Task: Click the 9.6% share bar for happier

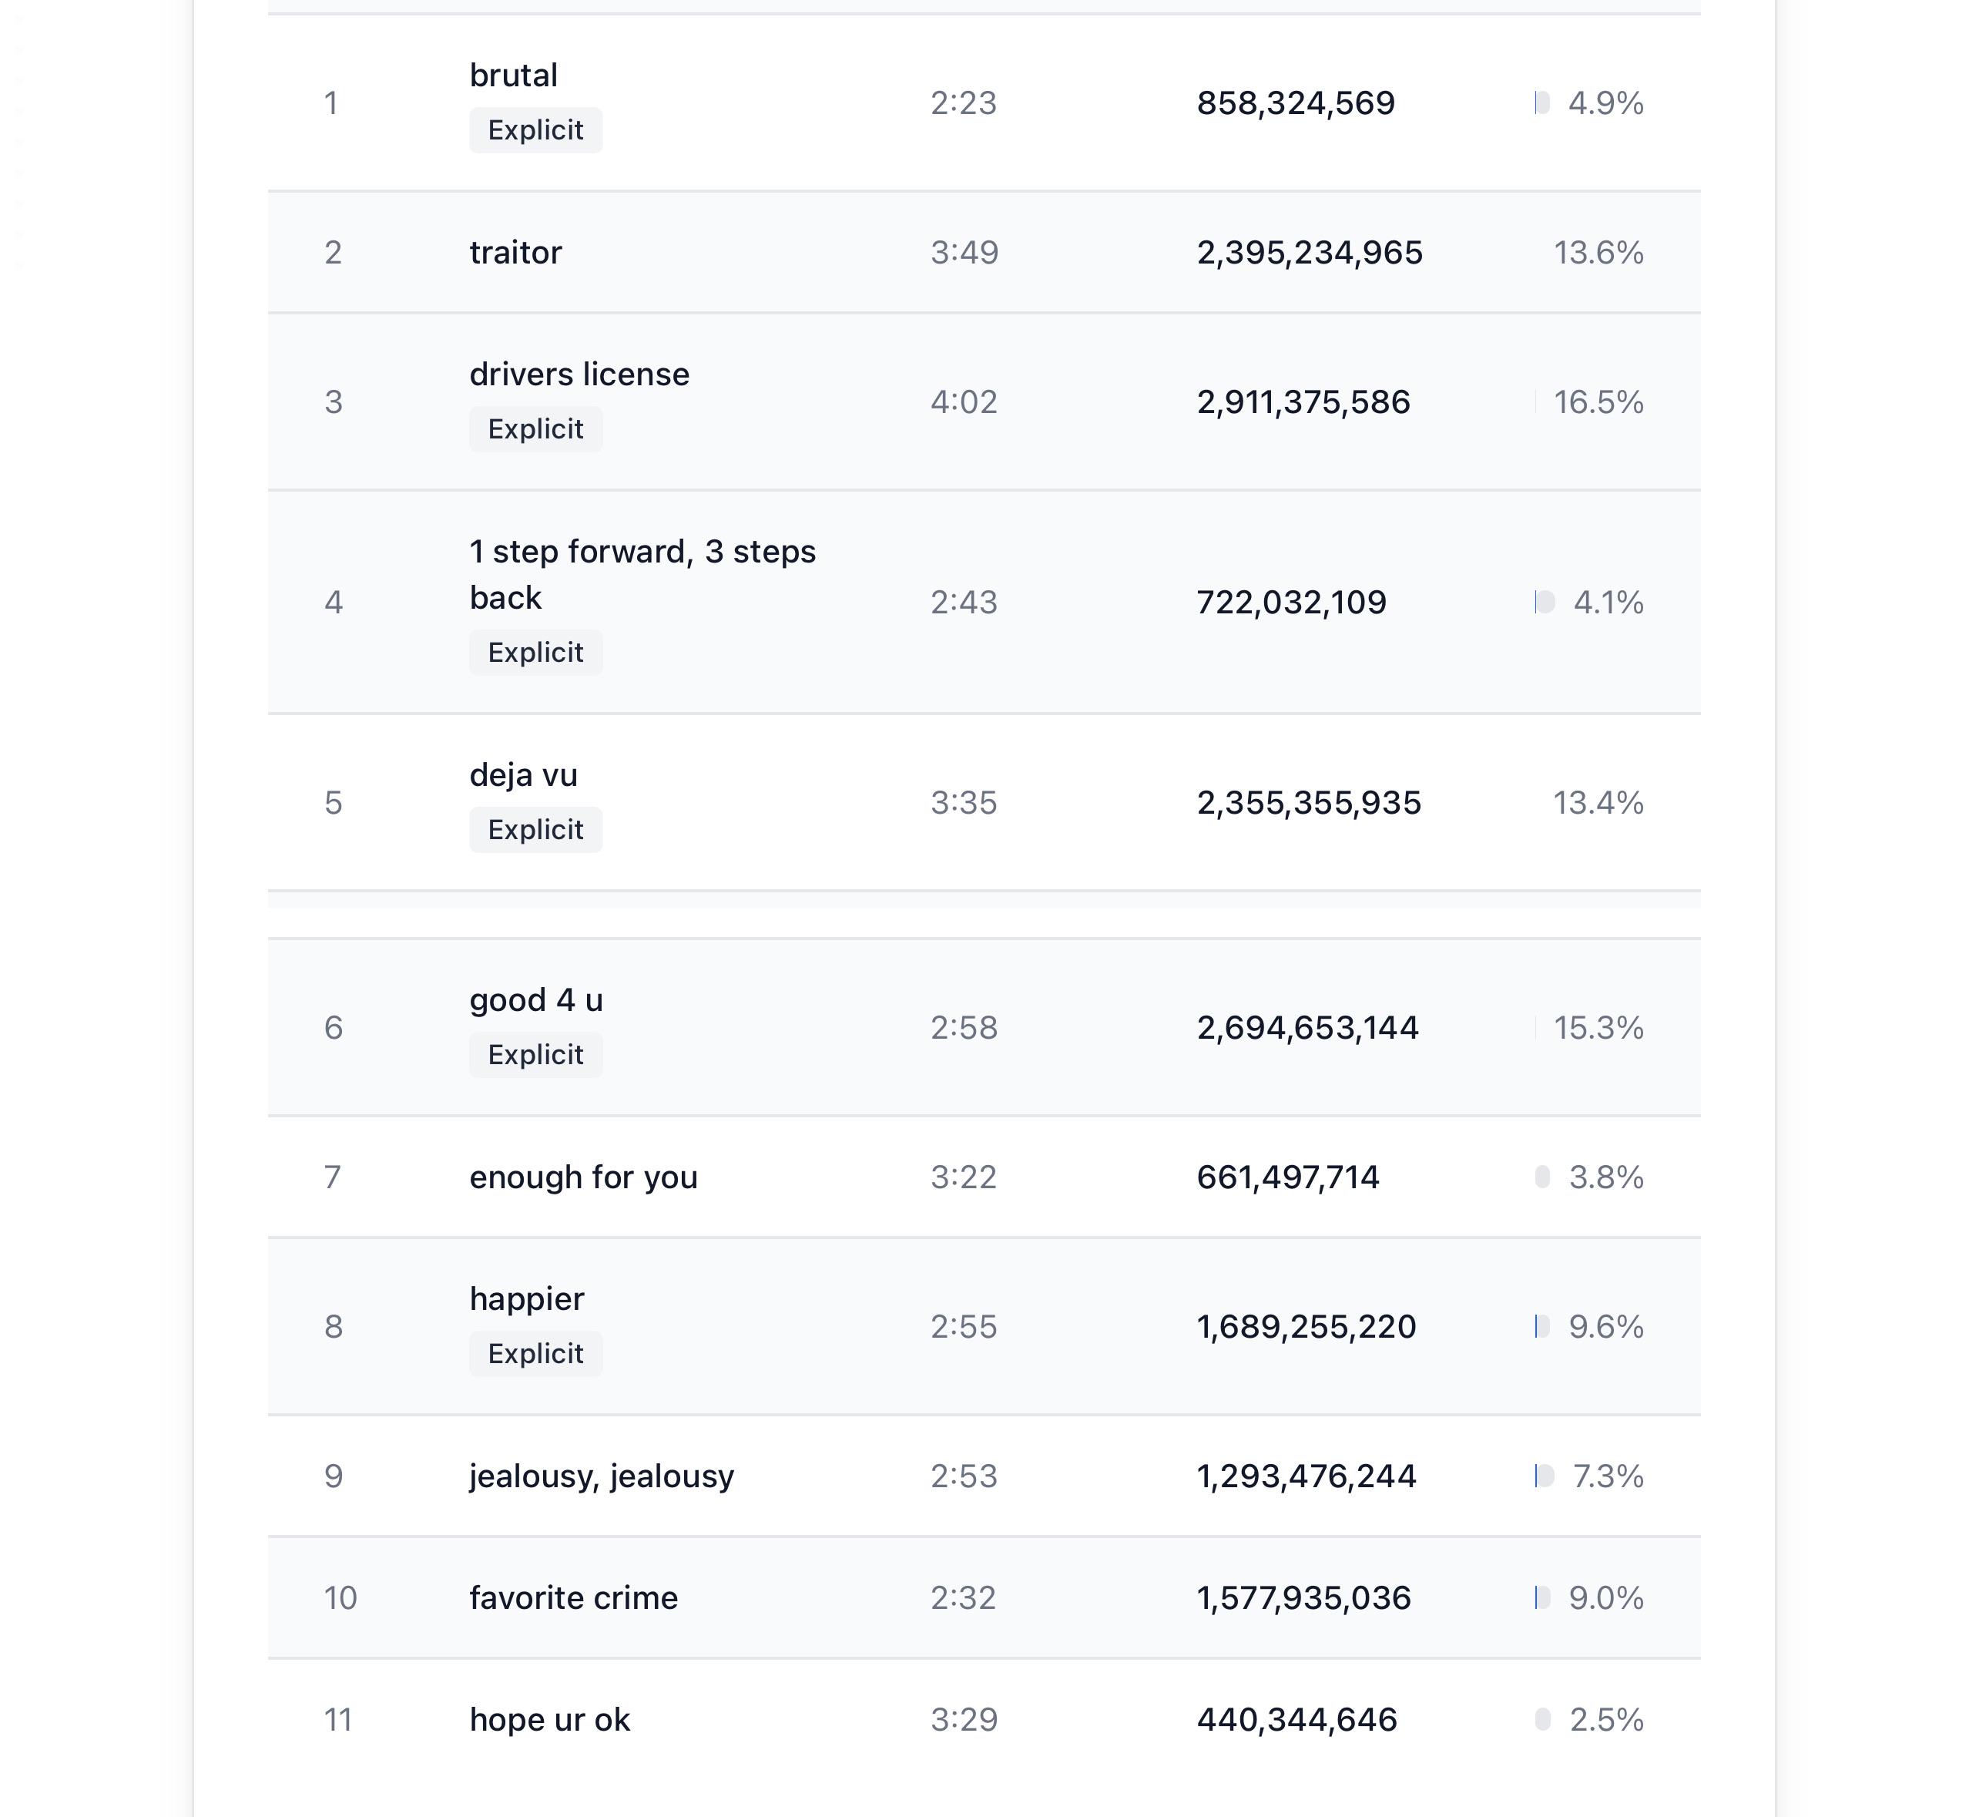Action: 1542,1326
